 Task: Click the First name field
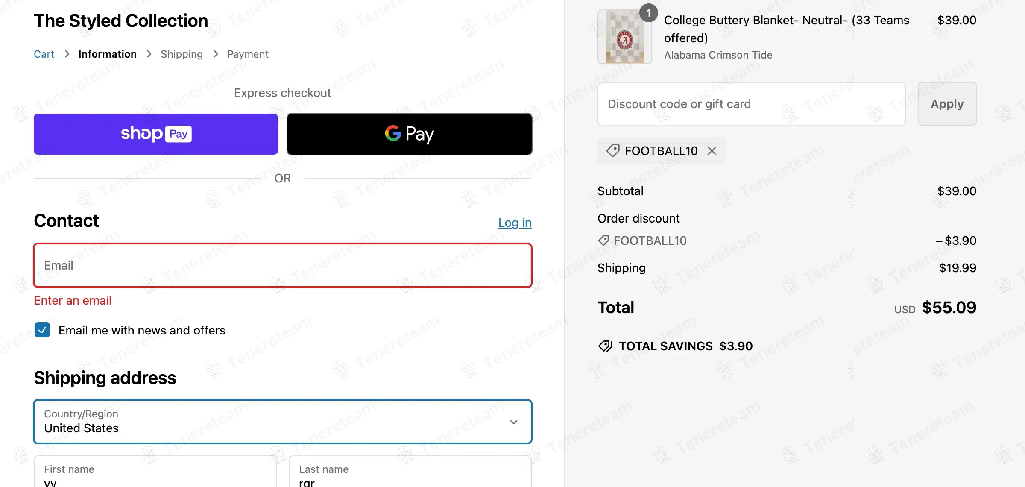coord(155,474)
